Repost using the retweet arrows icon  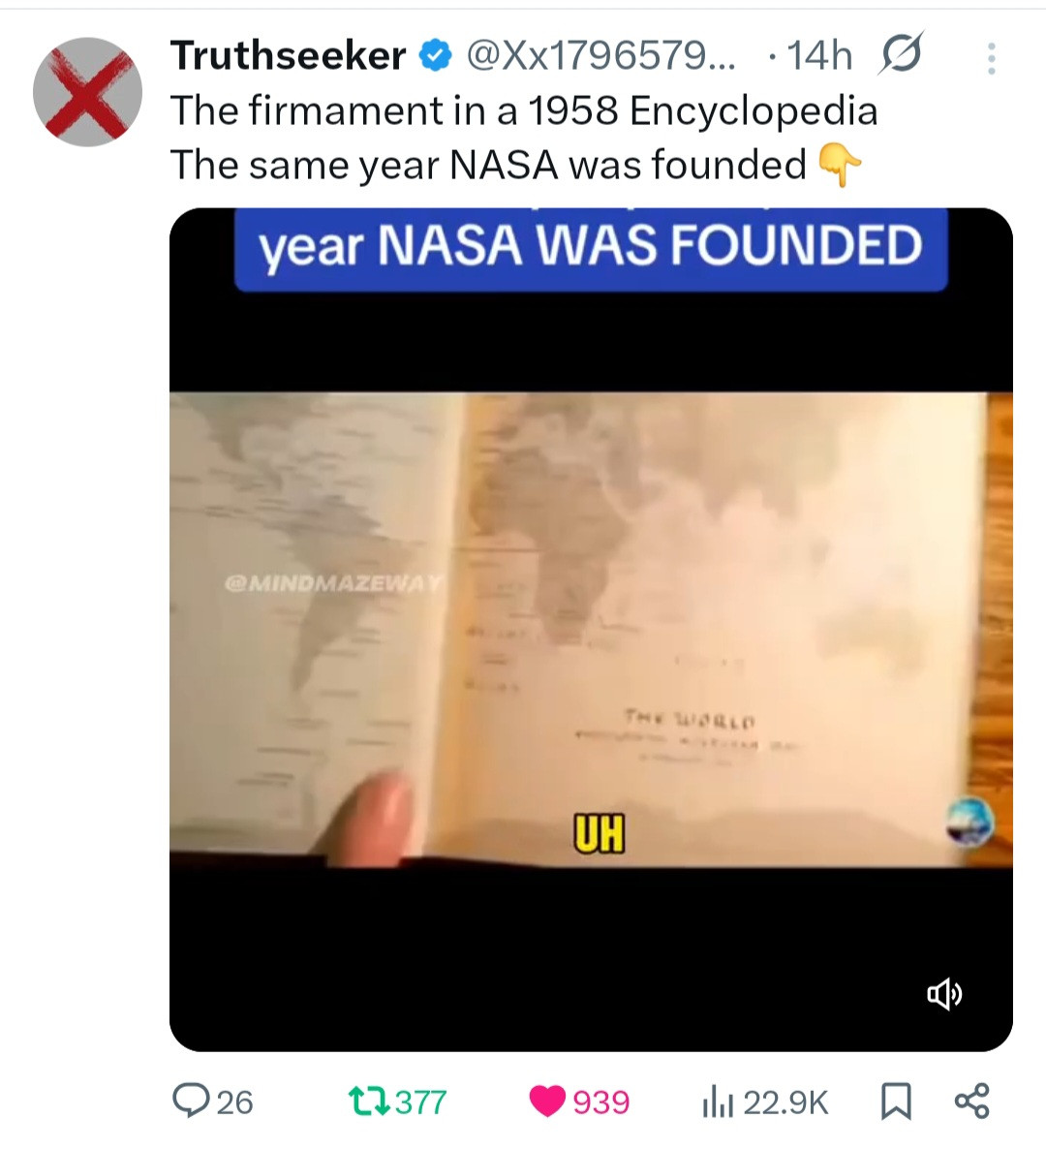tap(368, 1102)
